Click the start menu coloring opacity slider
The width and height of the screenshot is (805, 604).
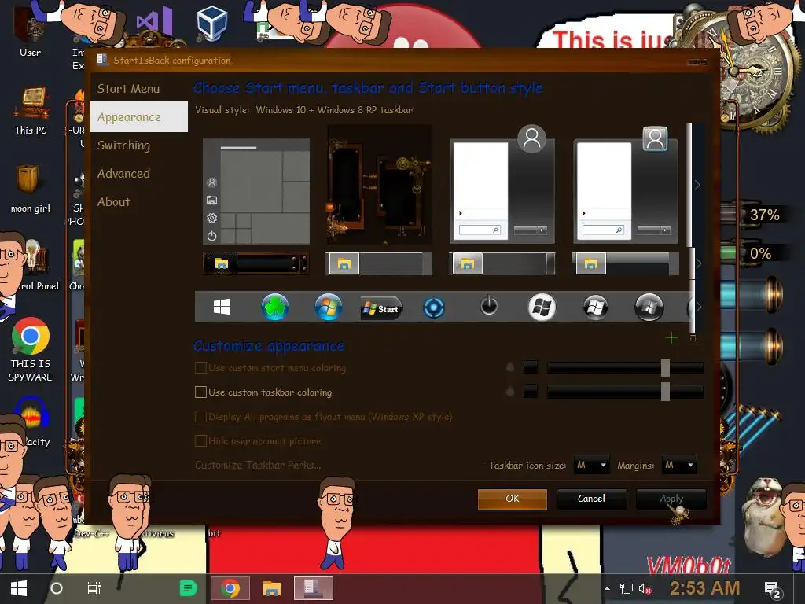tap(625, 367)
